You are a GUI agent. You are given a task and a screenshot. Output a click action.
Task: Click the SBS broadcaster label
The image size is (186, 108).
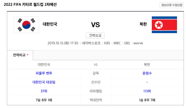tap(127, 43)
